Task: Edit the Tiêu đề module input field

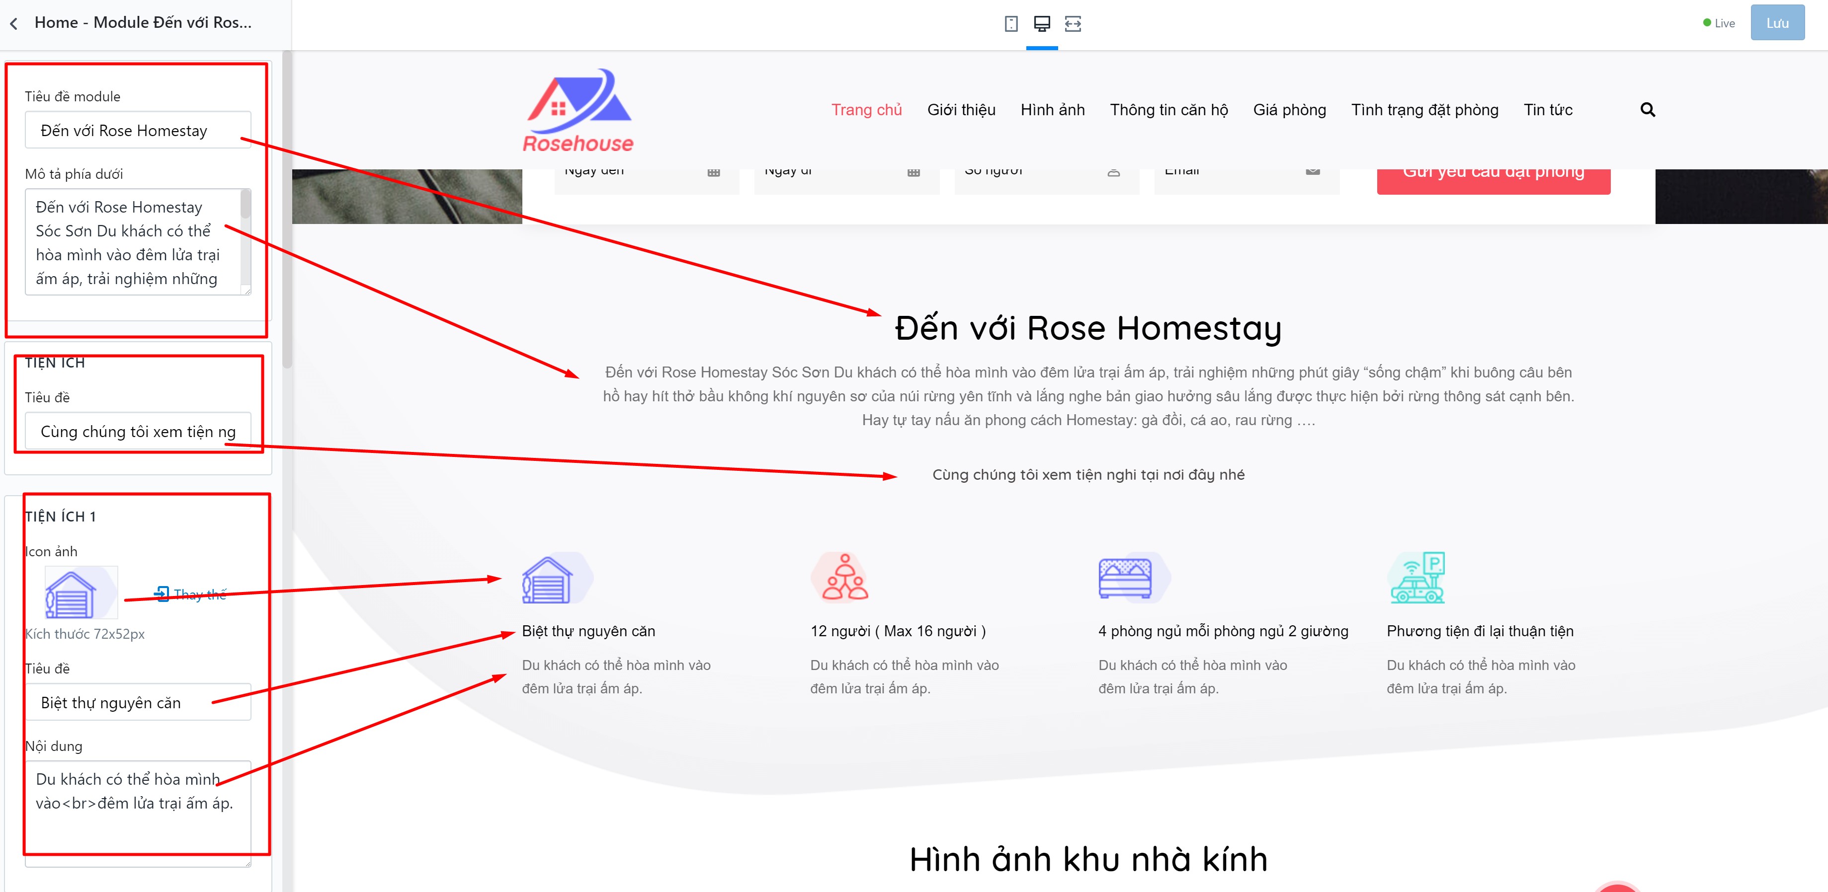Action: (138, 131)
